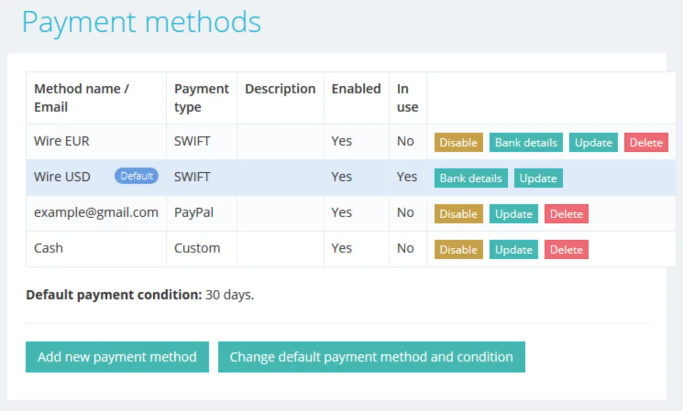Select the Wire USD table row name
The width and height of the screenshot is (683, 411).
[x=62, y=177]
